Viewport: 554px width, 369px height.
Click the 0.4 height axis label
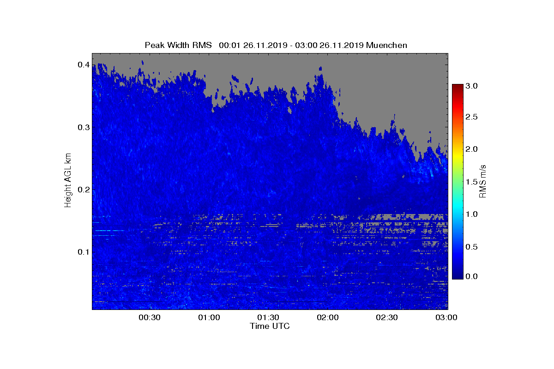pyautogui.click(x=83, y=65)
